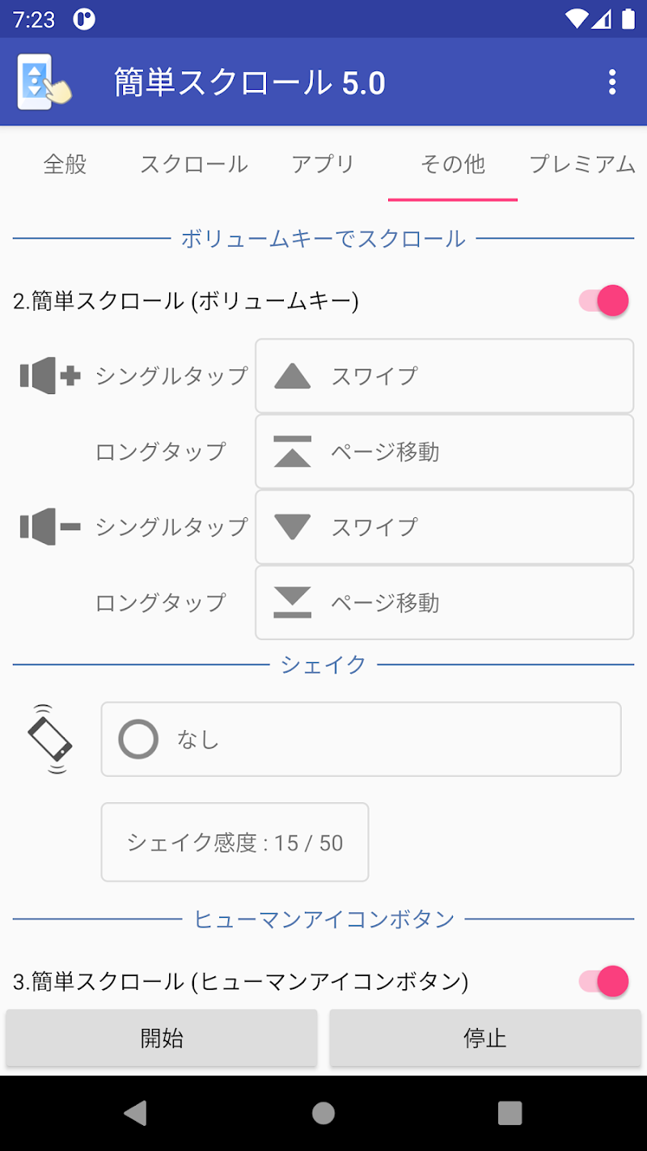Open volume-down single tap スワイプ dropdown
647x1151 pixels.
[x=444, y=527]
